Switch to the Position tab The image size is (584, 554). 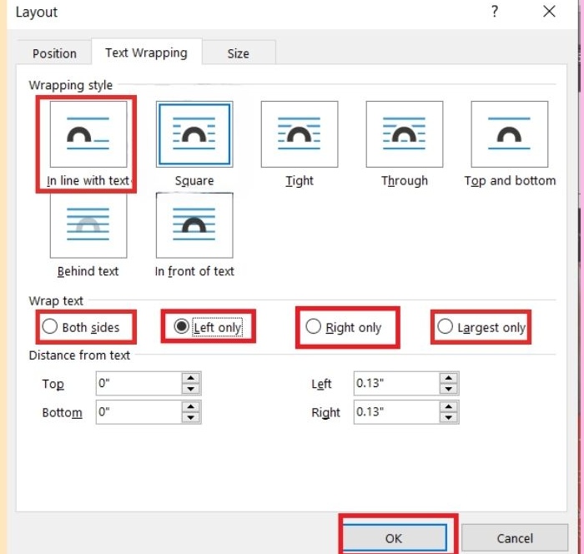click(x=54, y=53)
